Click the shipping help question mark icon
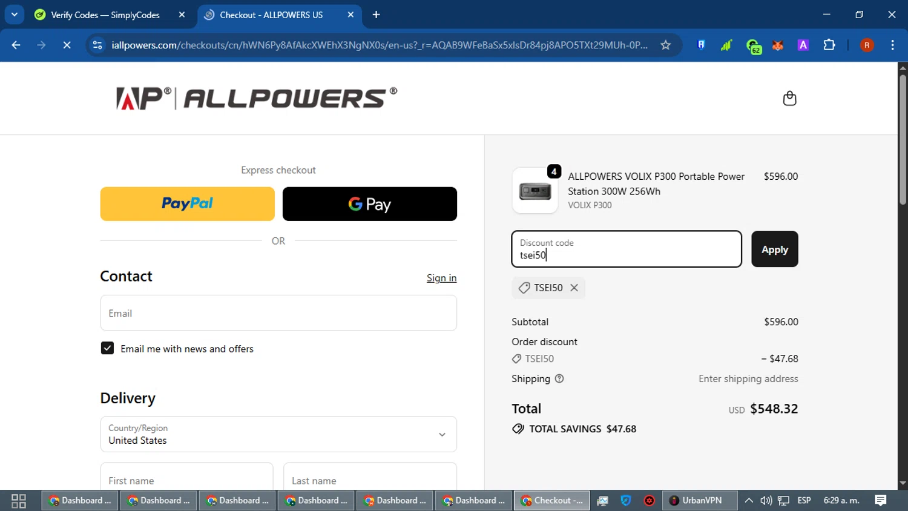Screen dimensions: 908x511 coord(559,378)
